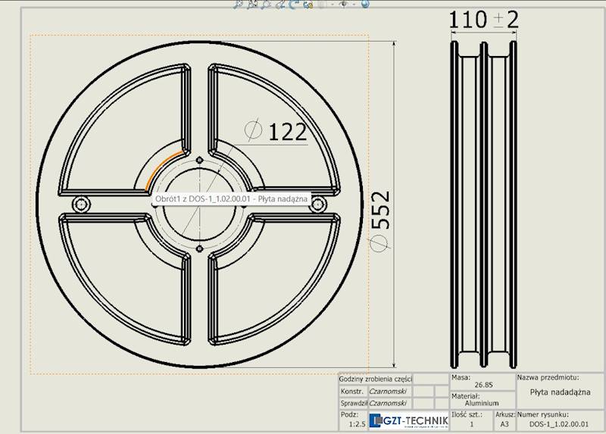Open dropdown arrow beside the eye icon
The width and height of the screenshot is (606, 434).
(354, 4)
